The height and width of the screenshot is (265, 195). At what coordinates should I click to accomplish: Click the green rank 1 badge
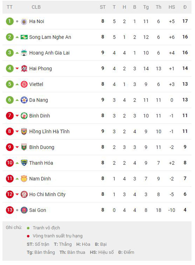click(10, 21)
